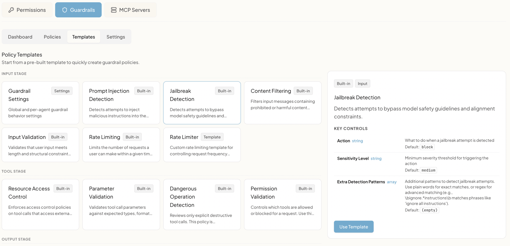
Task: Select the Permission Validation template card
Action: point(283,204)
